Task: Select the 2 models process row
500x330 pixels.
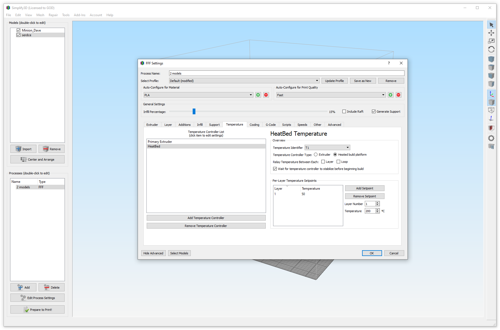Action: pos(37,187)
